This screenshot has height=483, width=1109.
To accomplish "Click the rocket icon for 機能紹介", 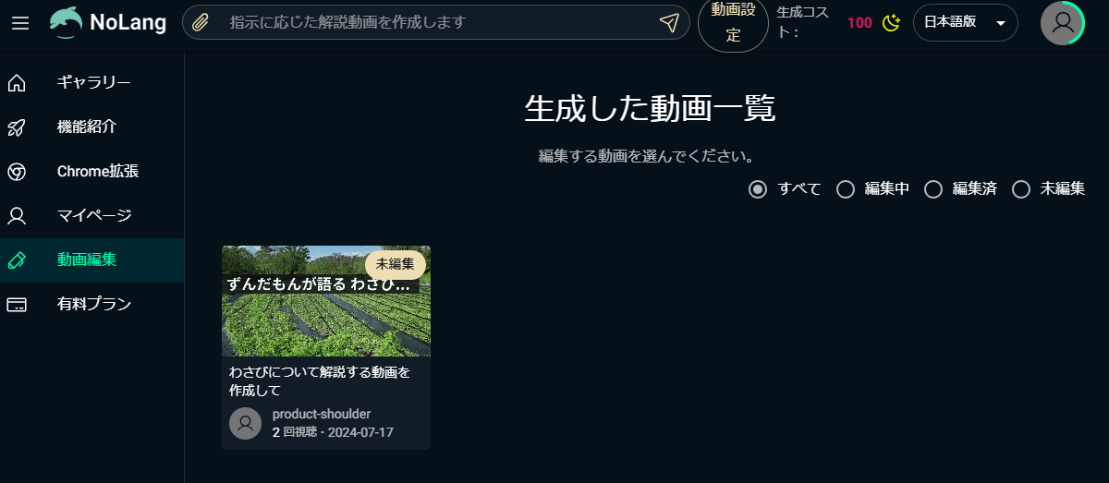I will click(17, 127).
